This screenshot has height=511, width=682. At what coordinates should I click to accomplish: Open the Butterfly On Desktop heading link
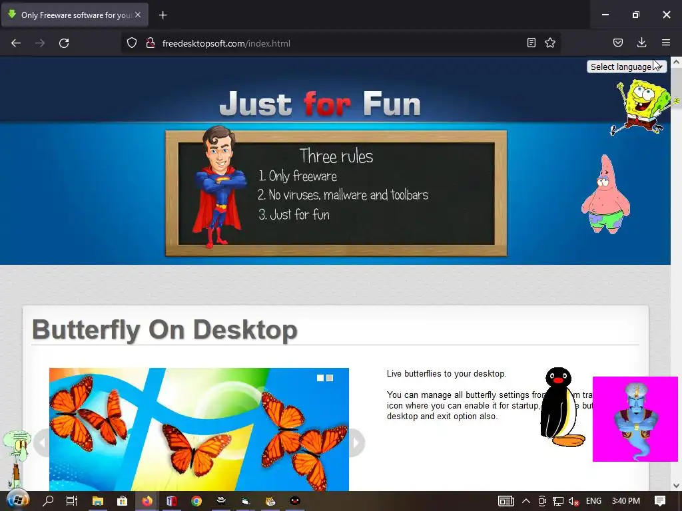165,330
